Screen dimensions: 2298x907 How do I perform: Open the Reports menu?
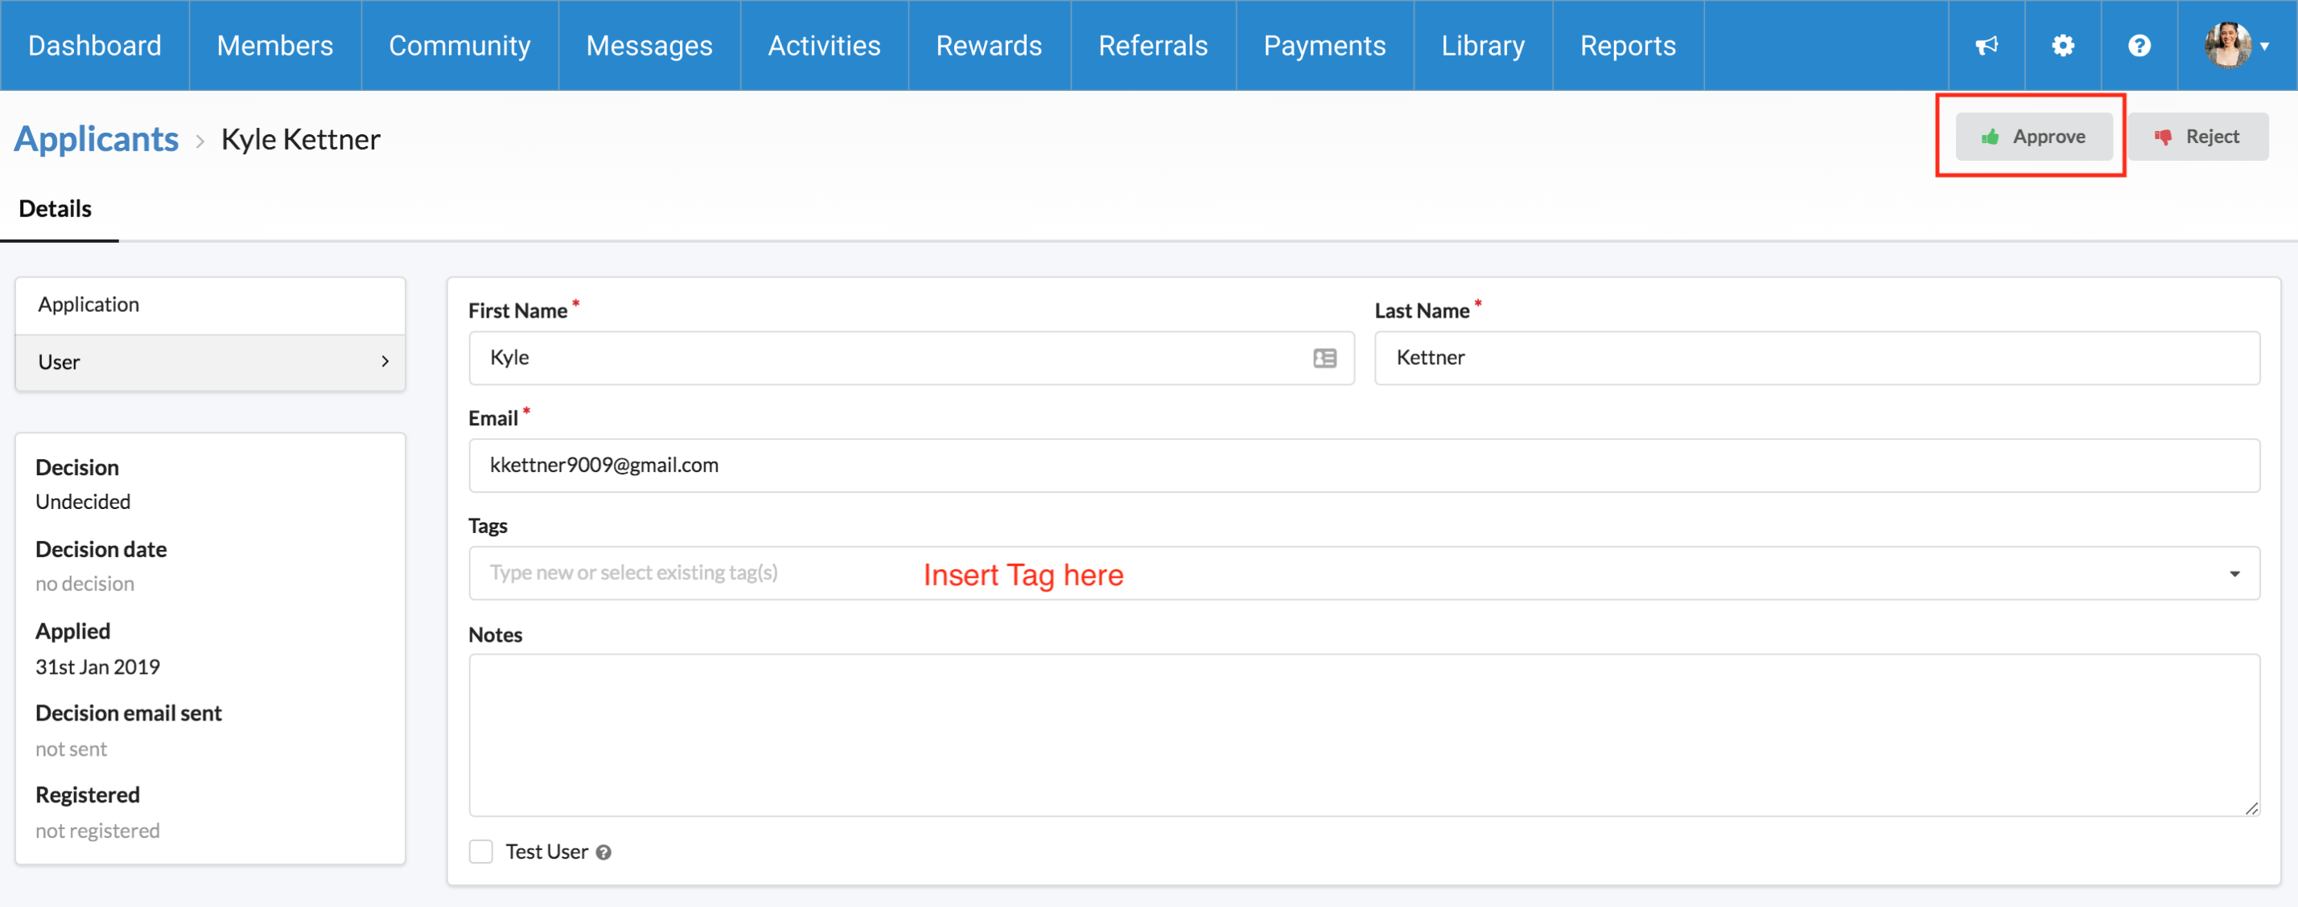pos(1627,46)
